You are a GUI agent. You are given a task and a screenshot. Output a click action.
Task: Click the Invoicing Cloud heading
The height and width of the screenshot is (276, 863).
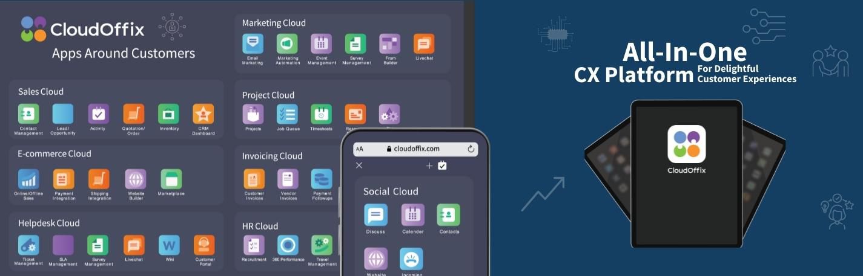click(x=272, y=156)
